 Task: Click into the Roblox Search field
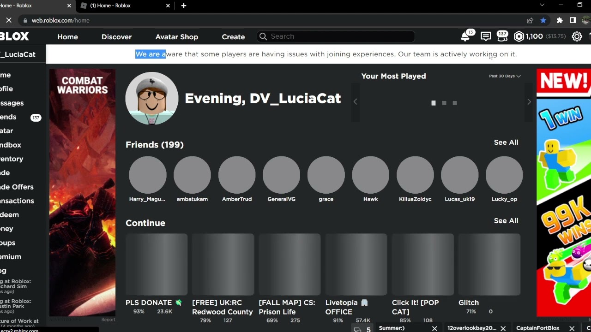336,36
